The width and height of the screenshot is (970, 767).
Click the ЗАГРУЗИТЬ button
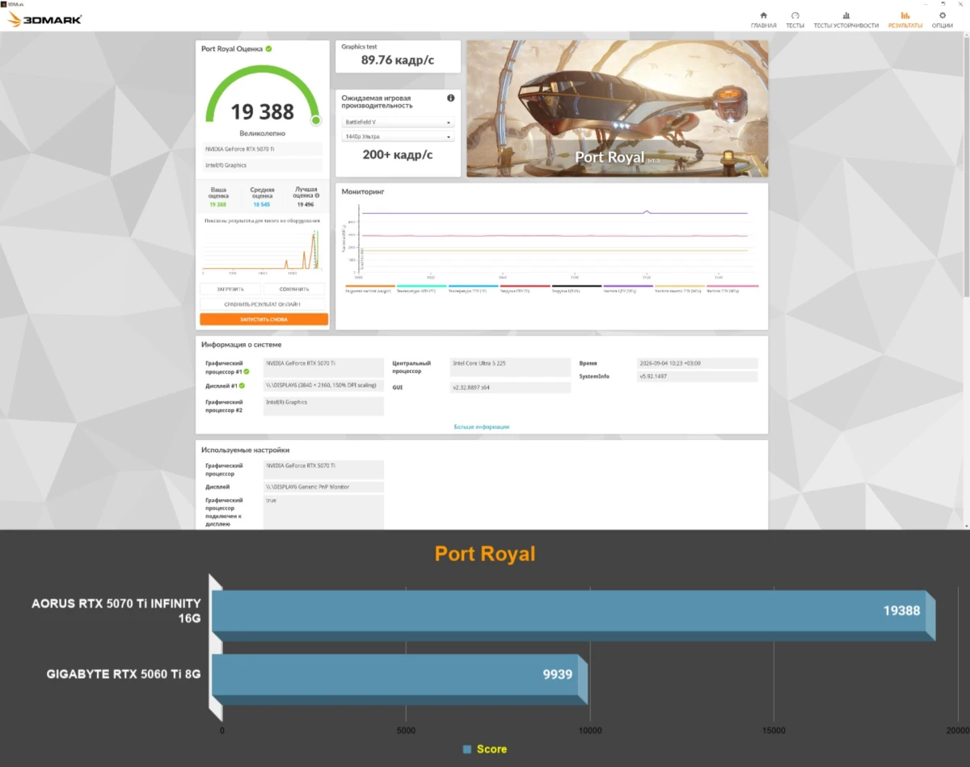tap(230, 289)
